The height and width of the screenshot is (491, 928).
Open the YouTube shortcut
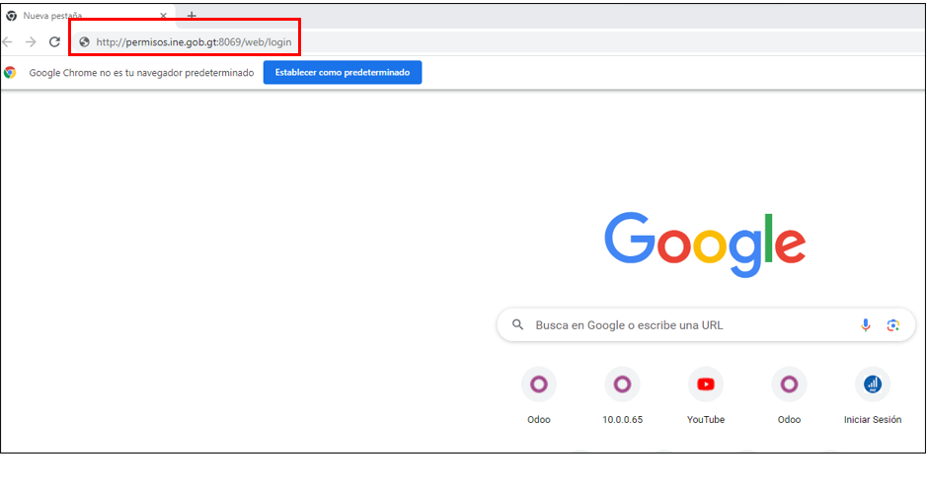point(706,385)
